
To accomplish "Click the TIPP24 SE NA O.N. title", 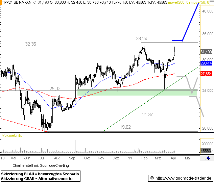I will tap(17, 2).
